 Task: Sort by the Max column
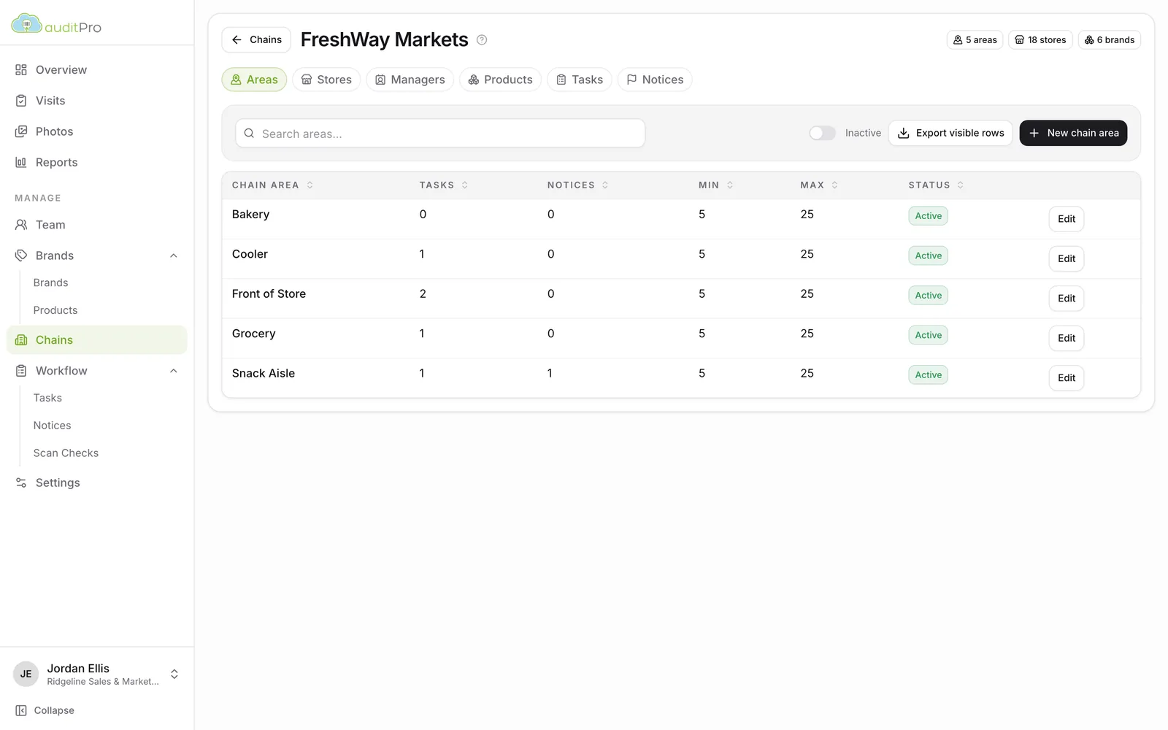tap(819, 185)
